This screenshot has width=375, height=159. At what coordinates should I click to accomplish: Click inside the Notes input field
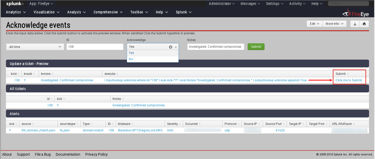(x=216, y=47)
